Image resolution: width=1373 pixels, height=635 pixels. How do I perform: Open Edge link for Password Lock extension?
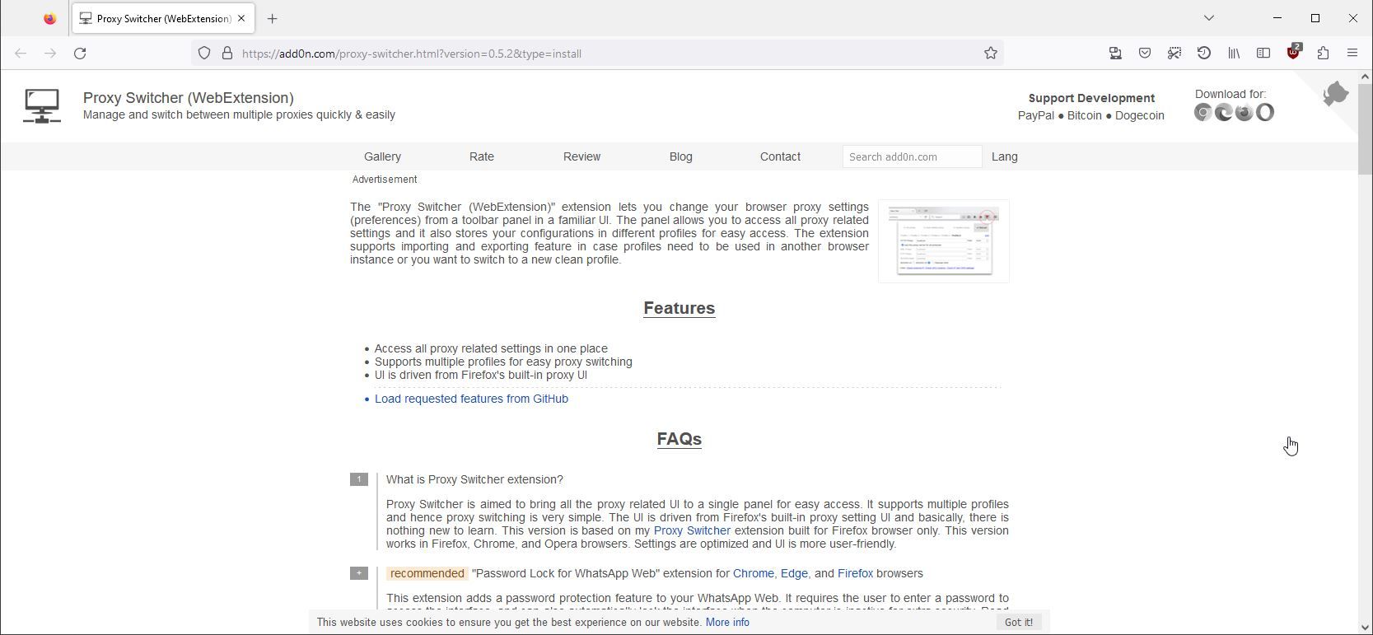click(x=794, y=573)
